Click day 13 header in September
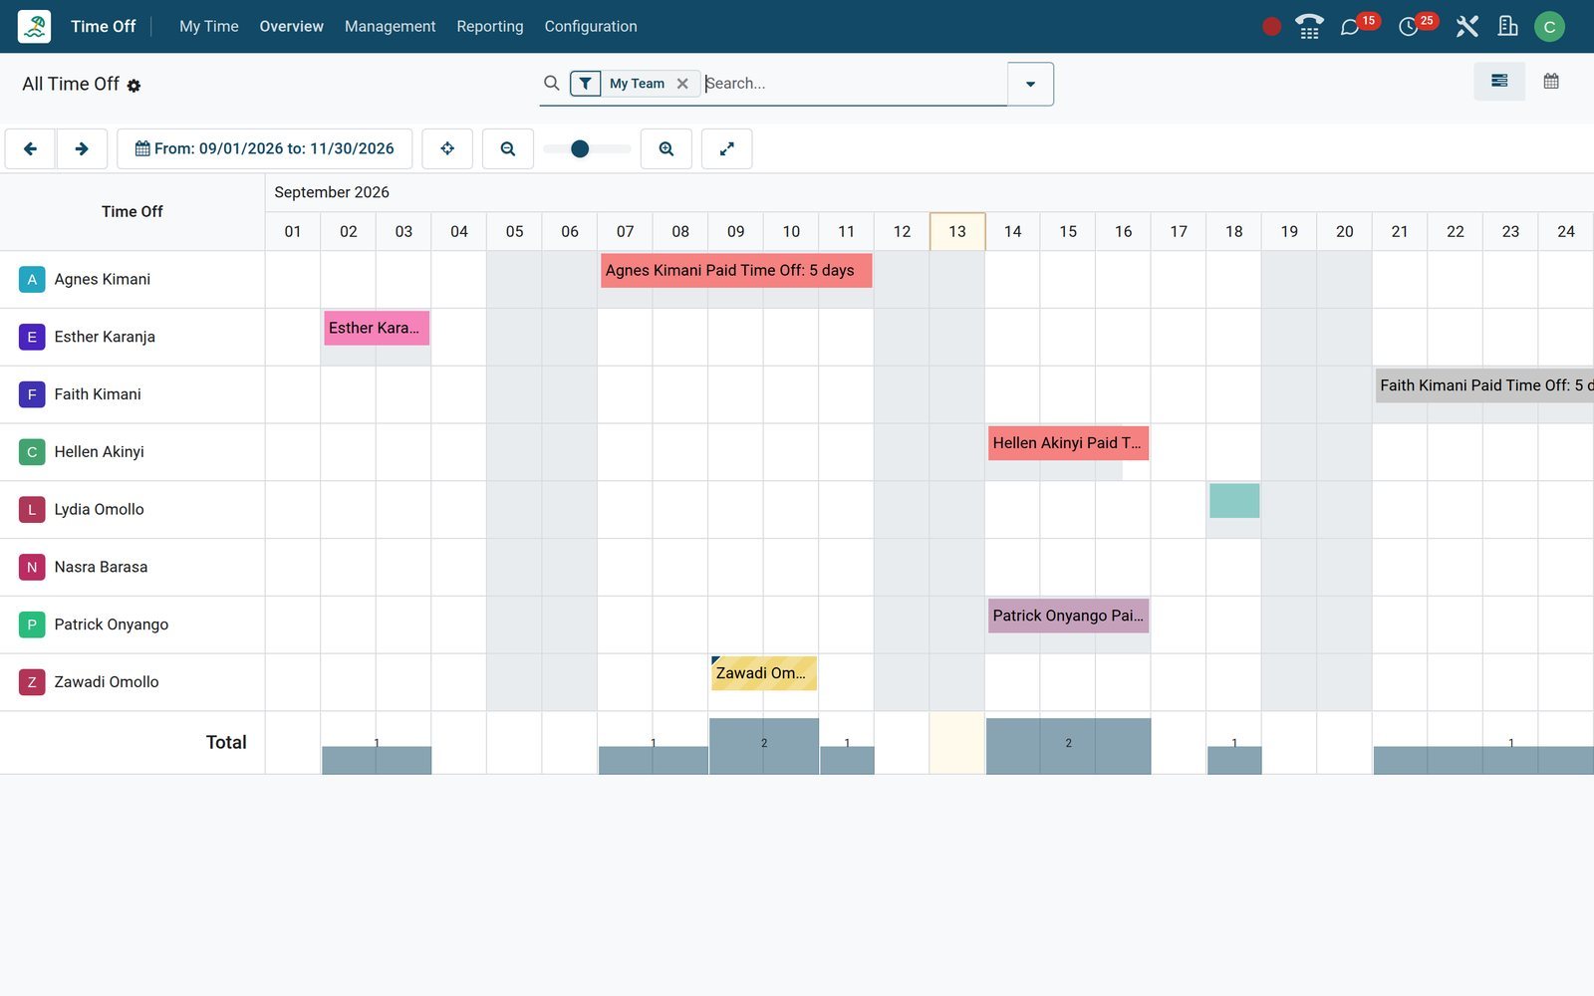Viewport: 1594px width, 996px height. [x=957, y=231]
